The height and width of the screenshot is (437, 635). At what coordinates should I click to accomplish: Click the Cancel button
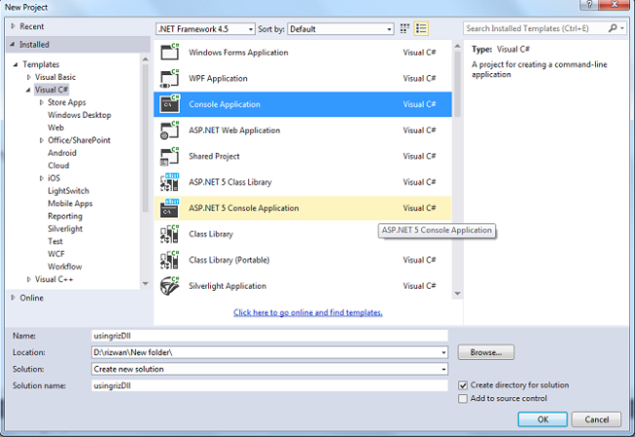coord(596,419)
